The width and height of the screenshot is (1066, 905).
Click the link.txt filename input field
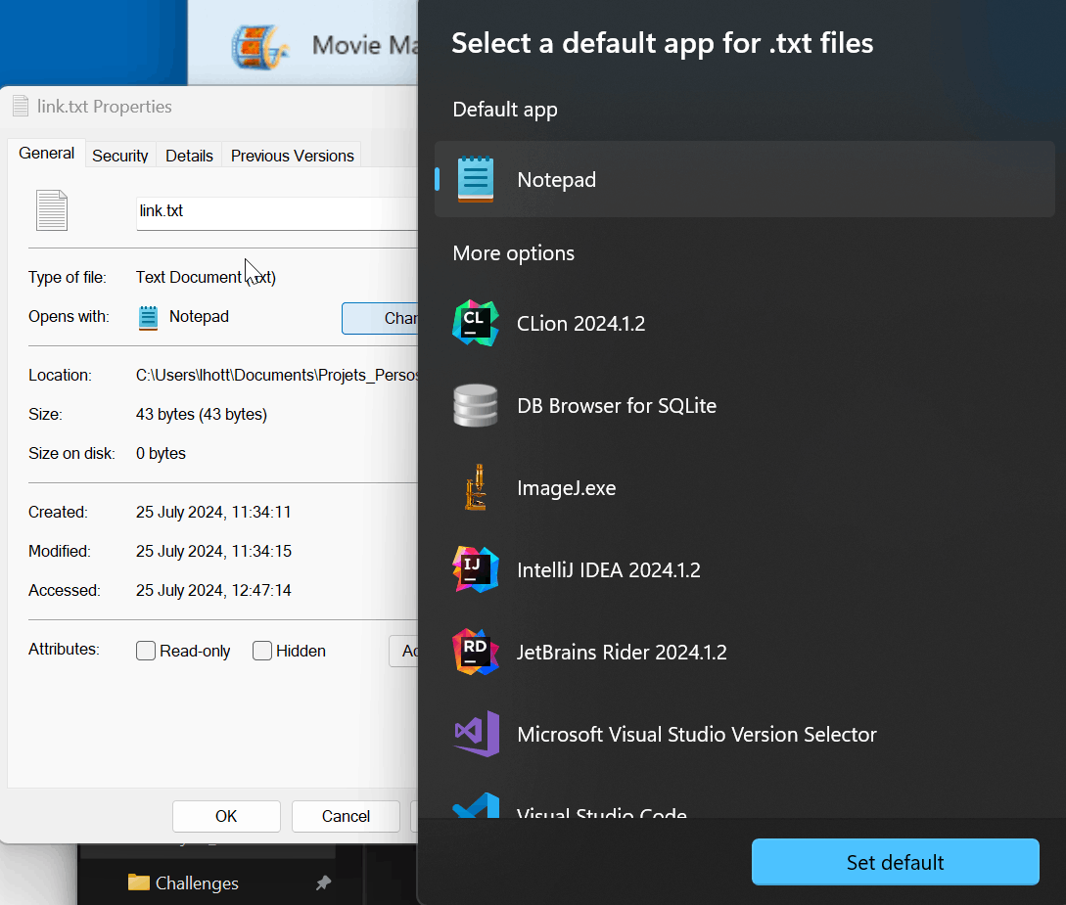277,212
